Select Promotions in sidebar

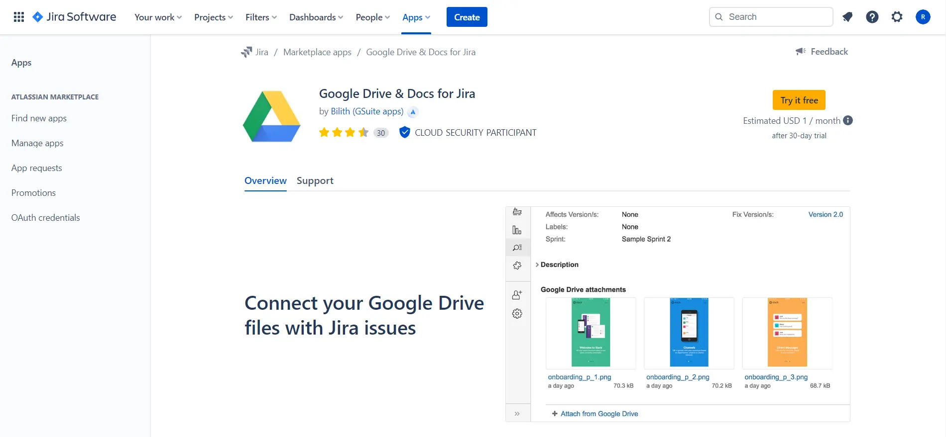tap(33, 193)
